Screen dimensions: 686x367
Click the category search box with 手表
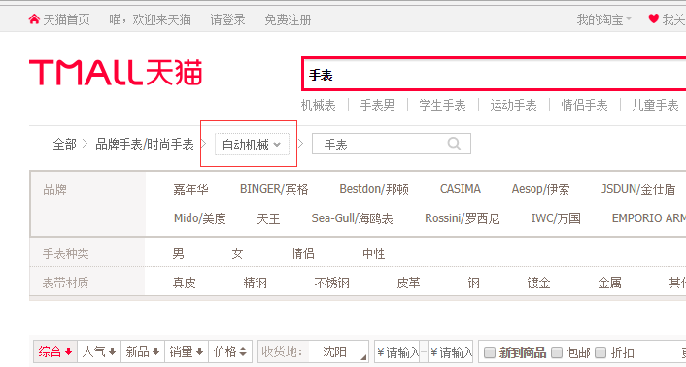coord(392,144)
